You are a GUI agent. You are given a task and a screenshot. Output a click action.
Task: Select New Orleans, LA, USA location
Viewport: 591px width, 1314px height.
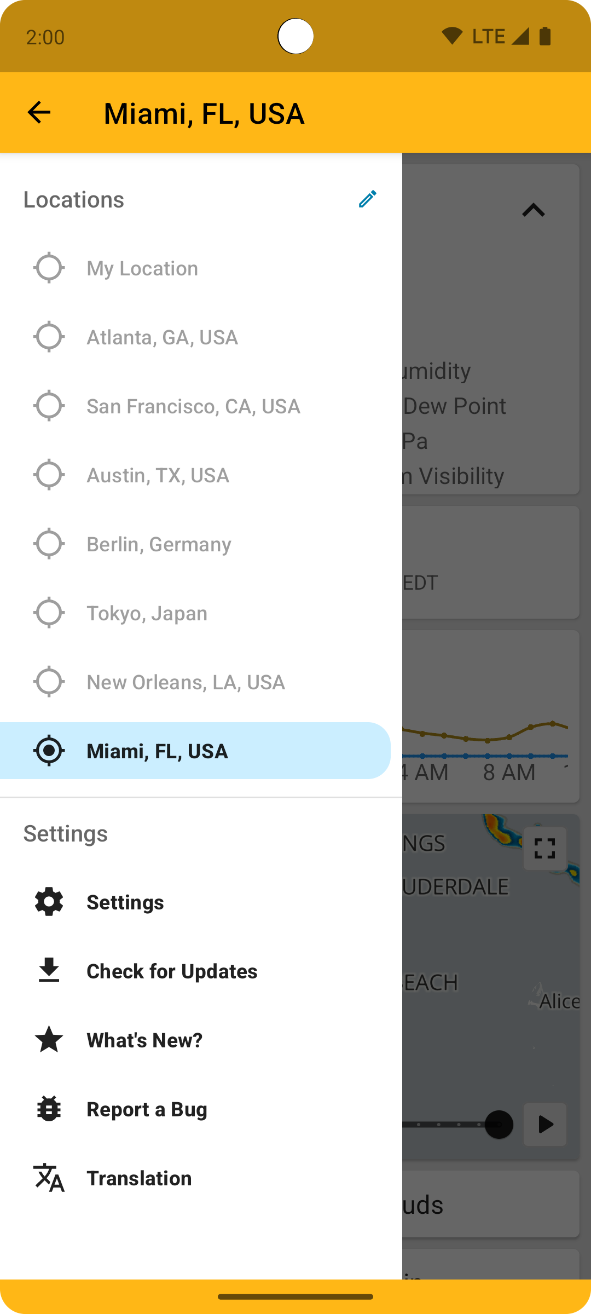pos(186,682)
